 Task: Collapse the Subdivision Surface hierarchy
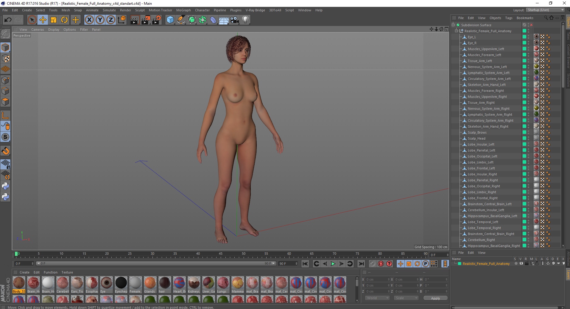click(x=453, y=25)
